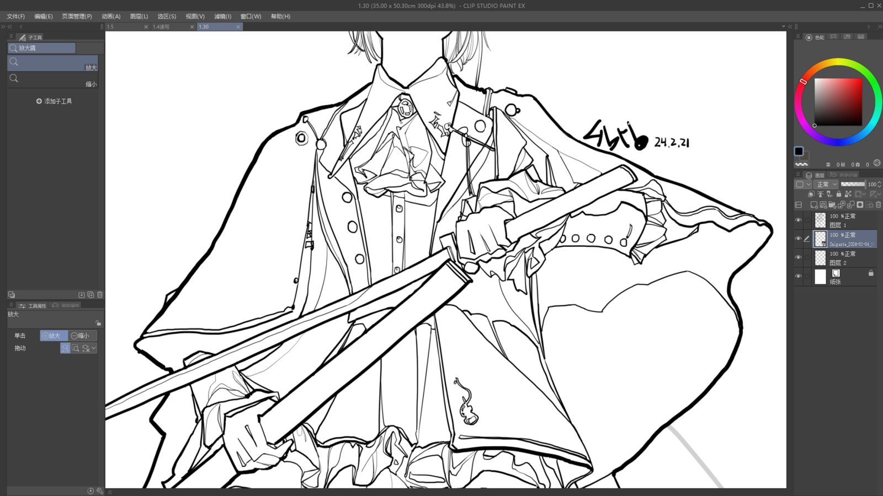Select the main drawing color swatch
883x496 pixels.
799,151
